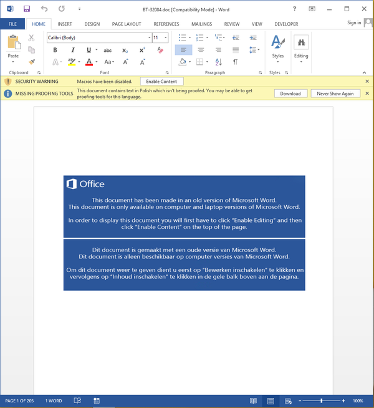This screenshot has height=408, width=374.
Task: Switch to the REFERENCES tab
Action: (x=166, y=24)
